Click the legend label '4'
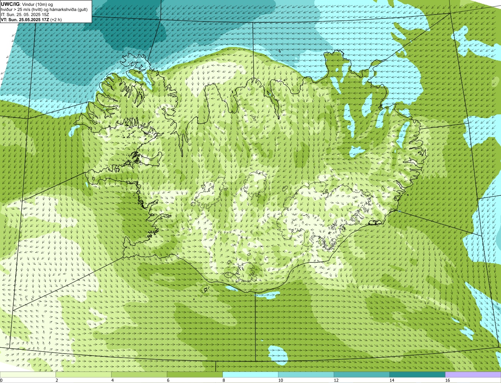Screen dimensions: 501x383 pyautogui.click(x=112, y=380)
